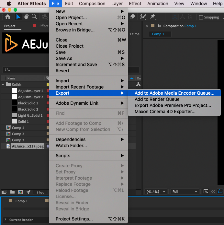This screenshot has height=225, width=224.
Task: Click red label swatch of Black Solid 1
Action: click(x=48, y=103)
